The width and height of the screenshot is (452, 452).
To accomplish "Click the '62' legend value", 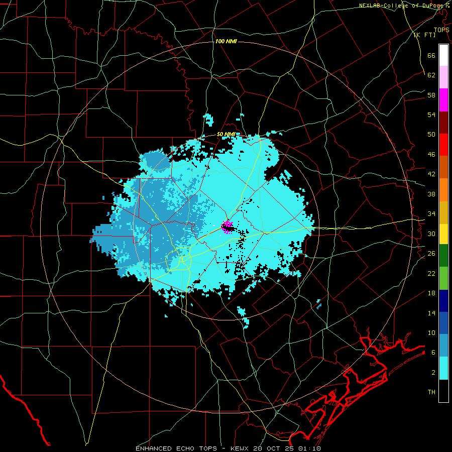I will pyautogui.click(x=431, y=75).
